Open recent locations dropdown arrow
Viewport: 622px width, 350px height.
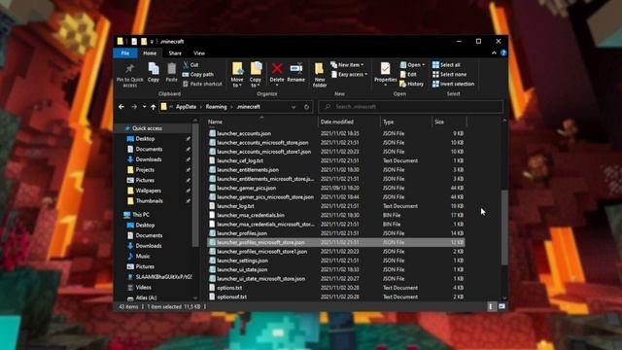[144, 107]
